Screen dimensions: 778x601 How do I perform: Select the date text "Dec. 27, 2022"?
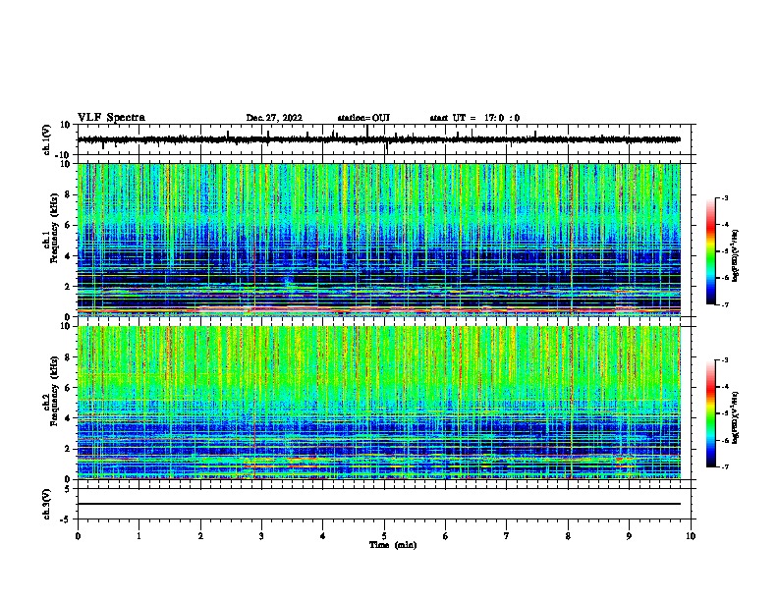pos(274,118)
